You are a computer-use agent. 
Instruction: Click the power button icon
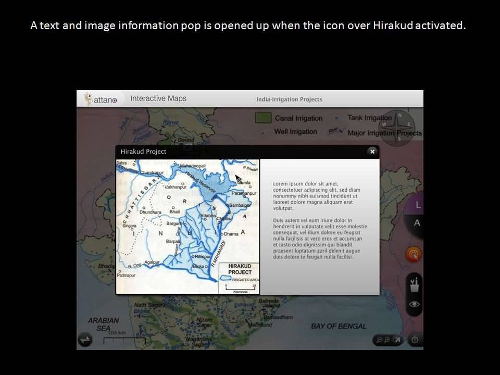(415, 340)
